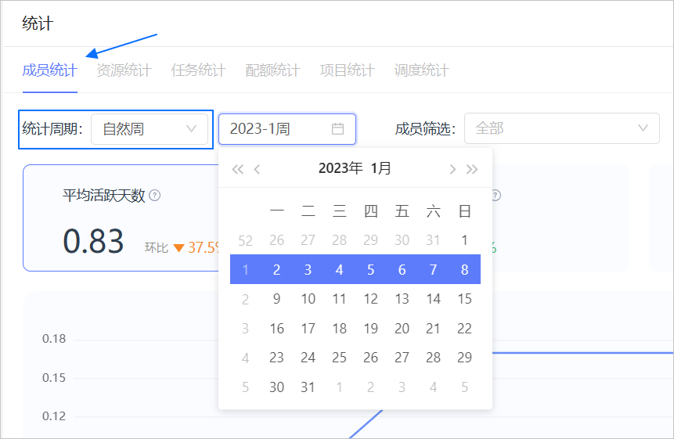Open the 配额统计 tab

point(272,70)
